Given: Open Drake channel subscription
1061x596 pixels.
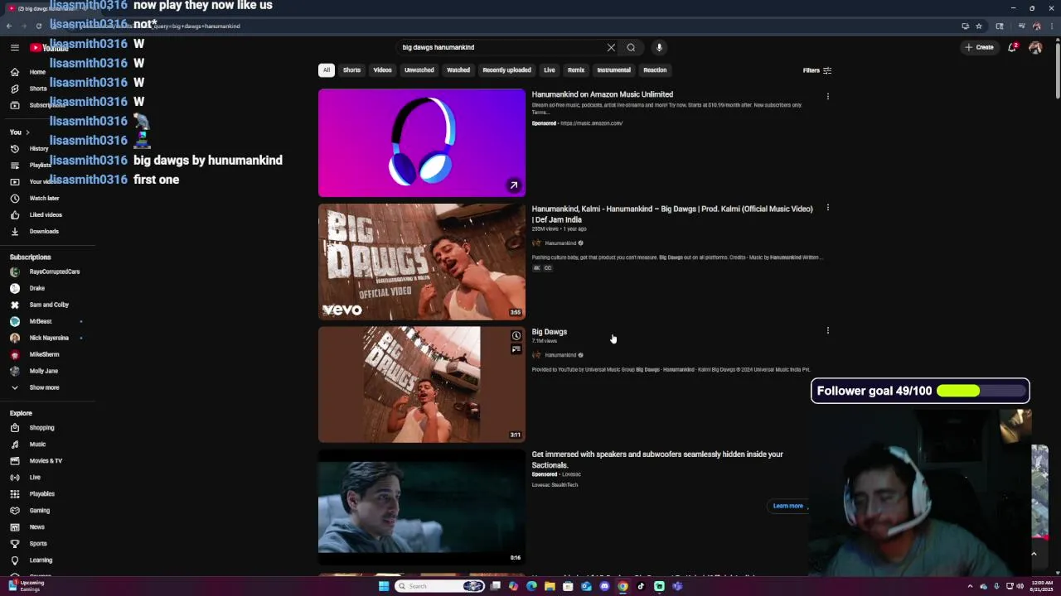Looking at the screenshot, I should coord(27,288).
